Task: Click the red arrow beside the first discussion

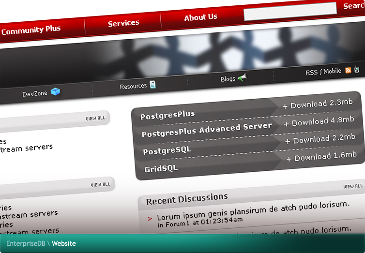Action: (x=150, y=219)
